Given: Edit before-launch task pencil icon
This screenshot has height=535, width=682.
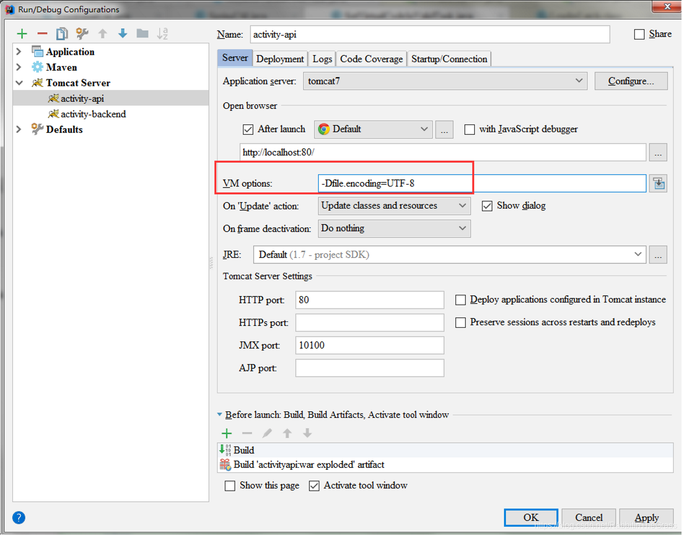Looking at the screenshot, I should pos(267,433).
